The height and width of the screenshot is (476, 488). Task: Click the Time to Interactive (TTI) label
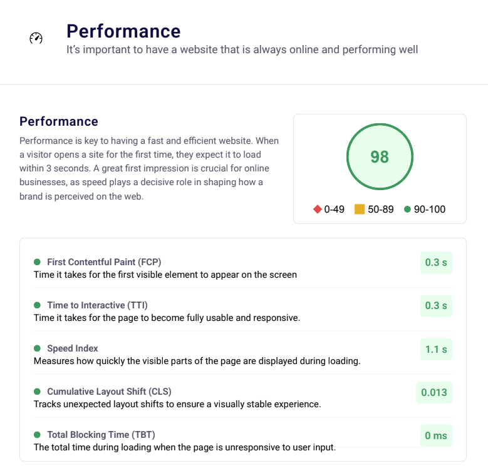pos(97,305)
